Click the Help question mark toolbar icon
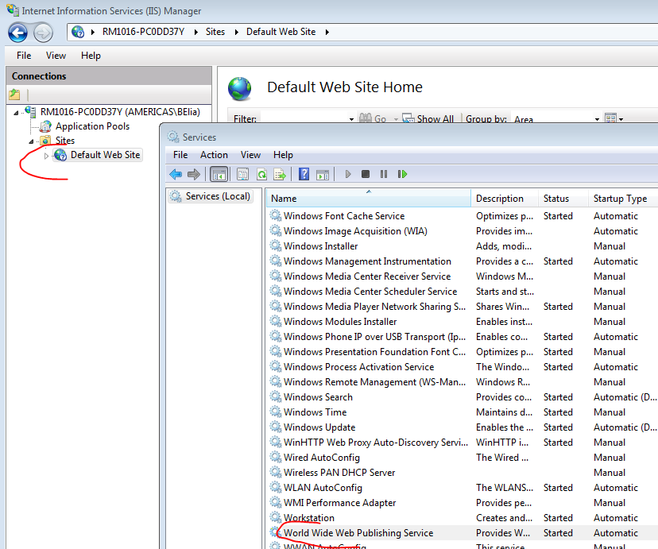The height and width of the screenshot is (549, 658). pyautogui.click(x=304, y=174)
